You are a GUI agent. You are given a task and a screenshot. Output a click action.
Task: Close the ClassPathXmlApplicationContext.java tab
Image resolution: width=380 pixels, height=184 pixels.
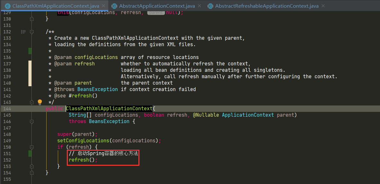[104, 5]
